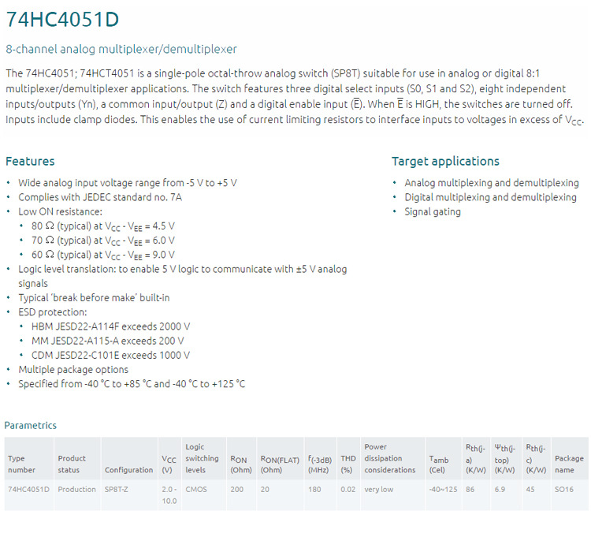
Task: Click the Target applications heading
Action: click(445, 161)
